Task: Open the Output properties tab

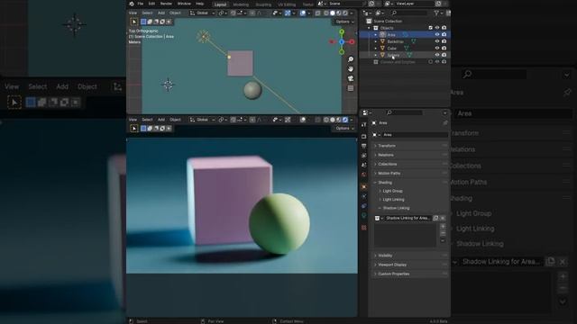Action: click(364, 146)
